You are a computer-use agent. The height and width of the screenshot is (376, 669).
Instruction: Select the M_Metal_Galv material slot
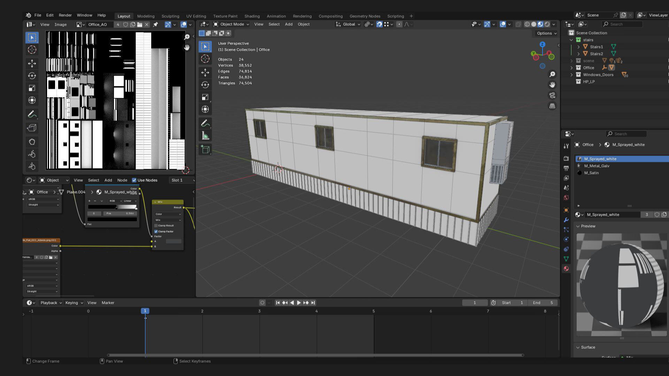pyautogui.click(x=597, y=166)
